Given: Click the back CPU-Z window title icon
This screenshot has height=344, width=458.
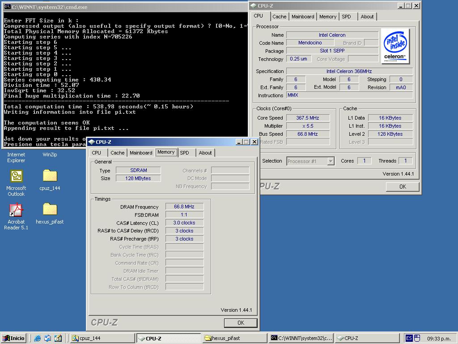Looking at the screenshot, I should click(x=254, y=5).
